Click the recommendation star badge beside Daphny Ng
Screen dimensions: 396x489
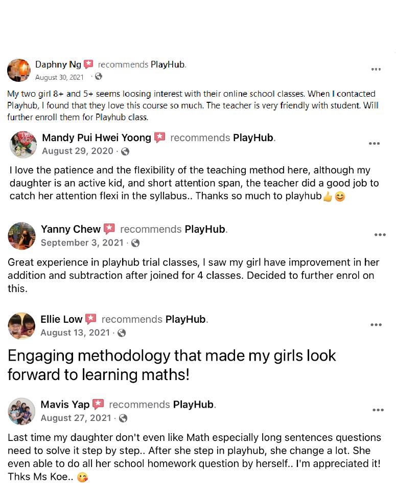pos(89,64)
